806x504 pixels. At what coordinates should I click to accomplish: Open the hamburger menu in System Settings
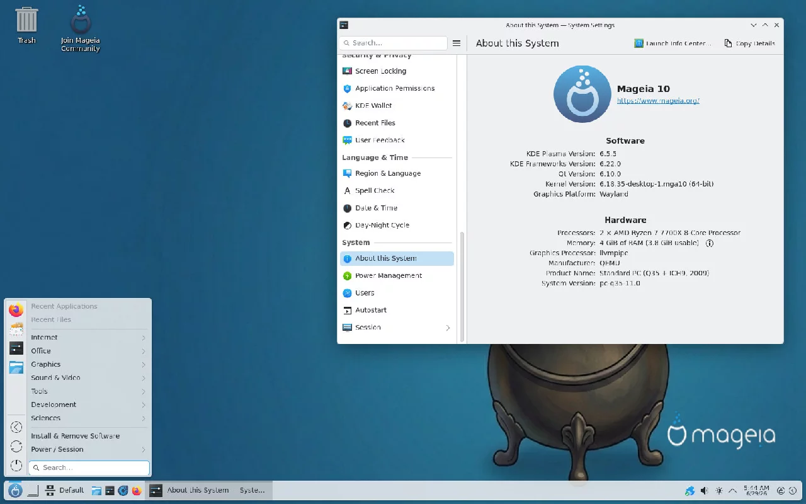457,43
